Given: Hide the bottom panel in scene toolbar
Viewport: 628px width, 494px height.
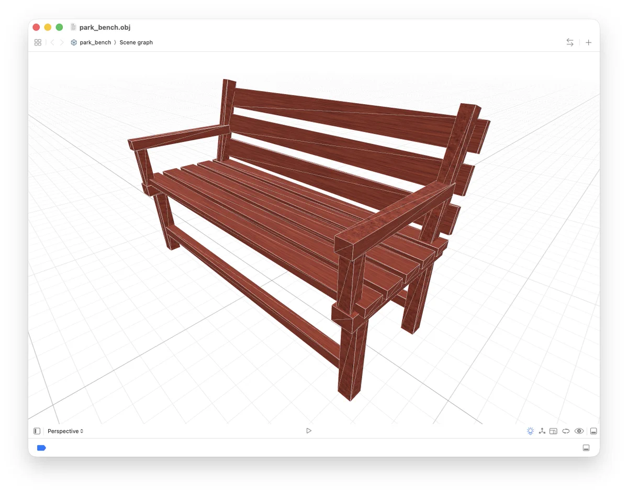Looking at the screenshot, I should click(x=593, y=431).
